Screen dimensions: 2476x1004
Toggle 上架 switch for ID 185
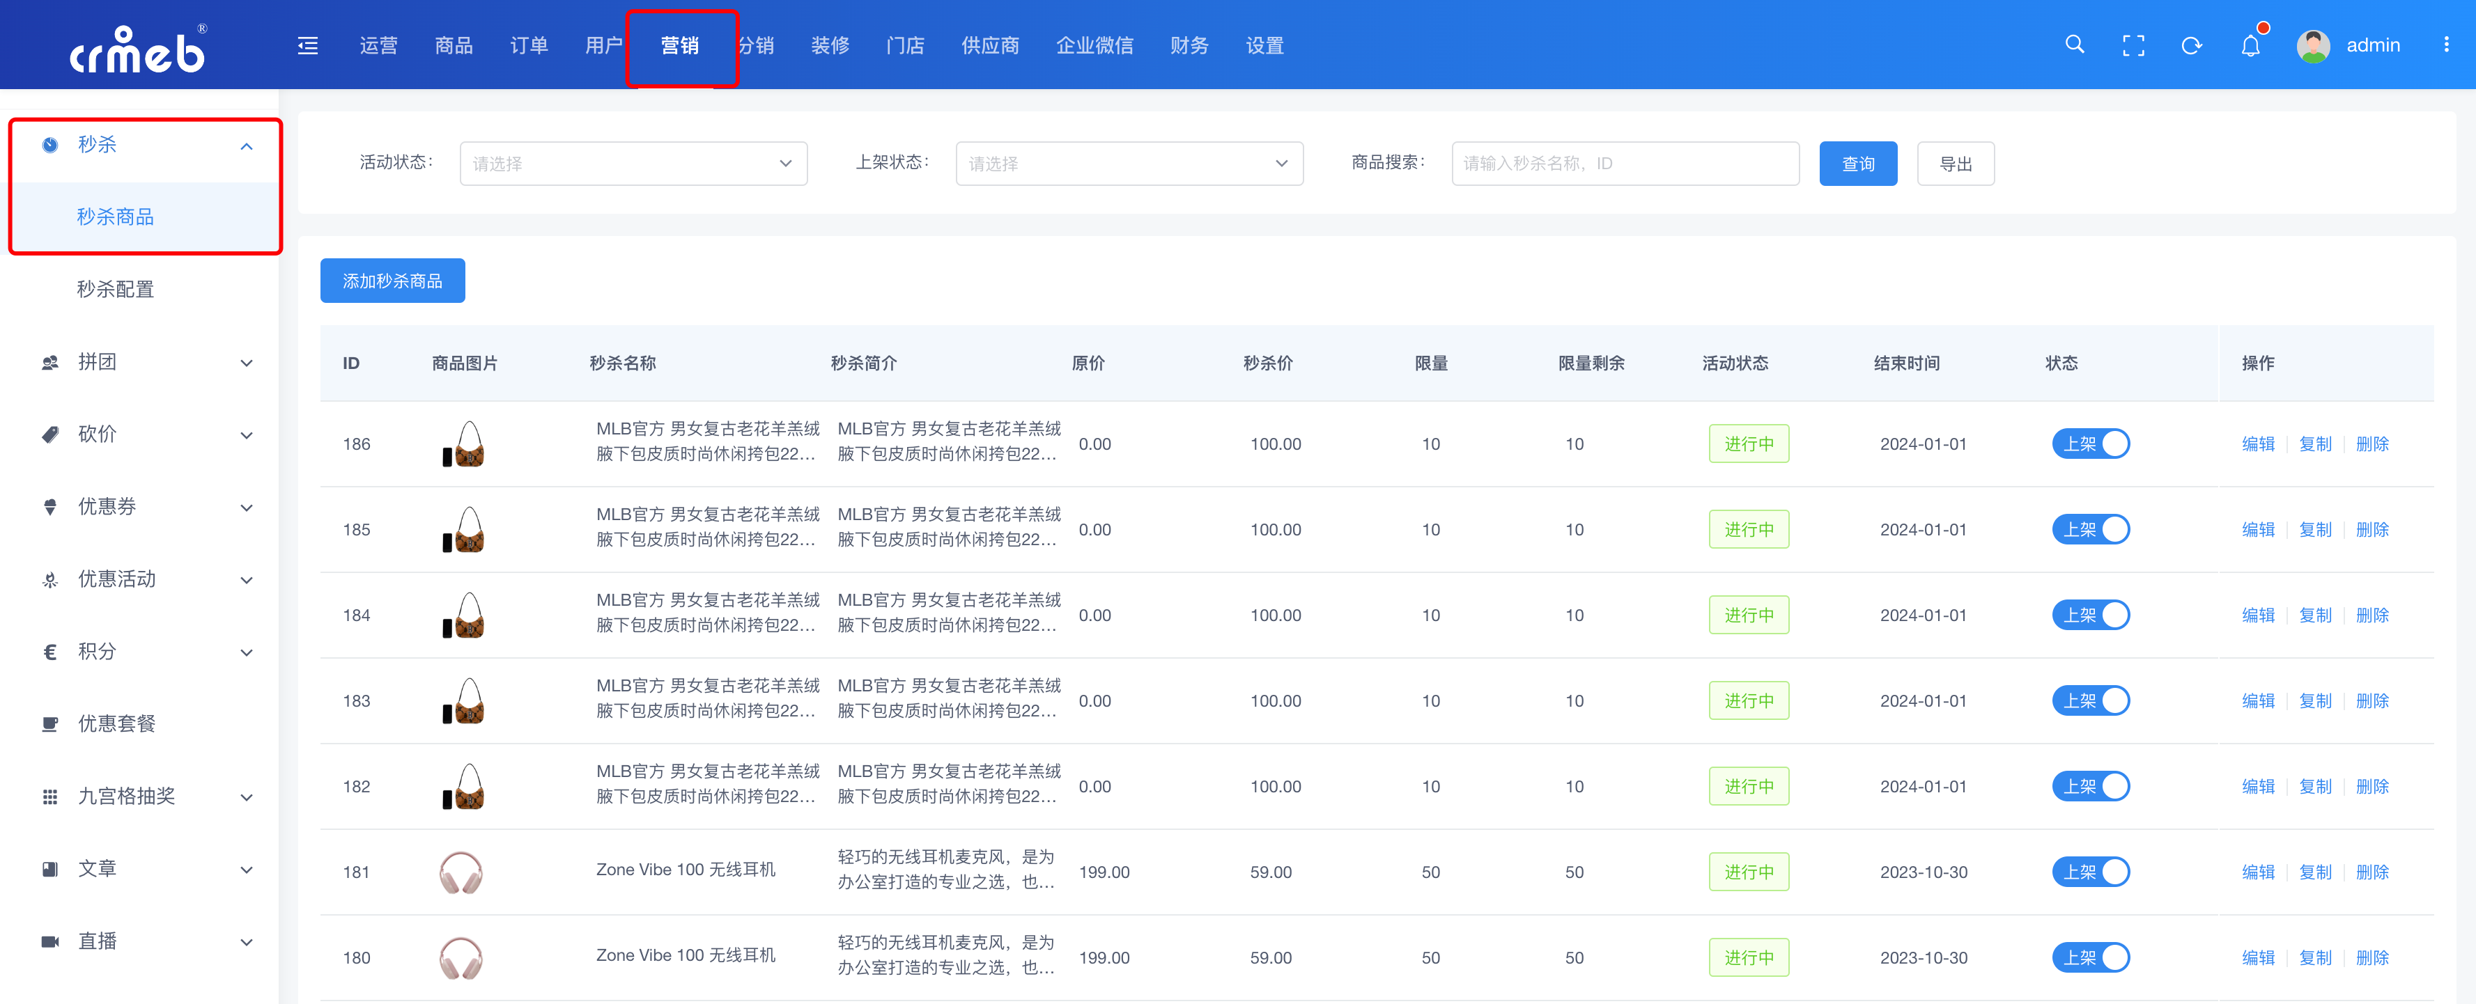coord(2091,529)
